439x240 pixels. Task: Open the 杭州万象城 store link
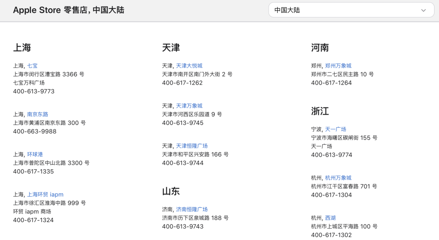(338, 178)
